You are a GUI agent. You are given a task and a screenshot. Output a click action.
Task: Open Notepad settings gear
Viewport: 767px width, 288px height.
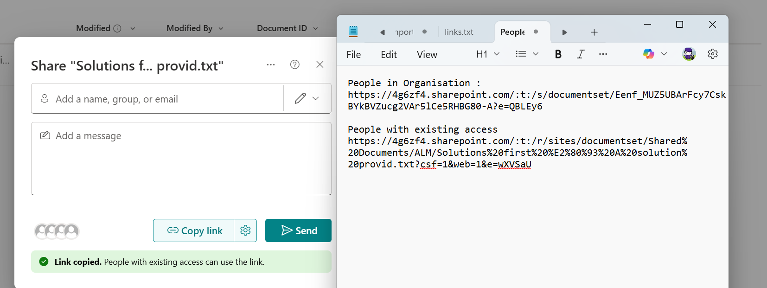(713, 54)
